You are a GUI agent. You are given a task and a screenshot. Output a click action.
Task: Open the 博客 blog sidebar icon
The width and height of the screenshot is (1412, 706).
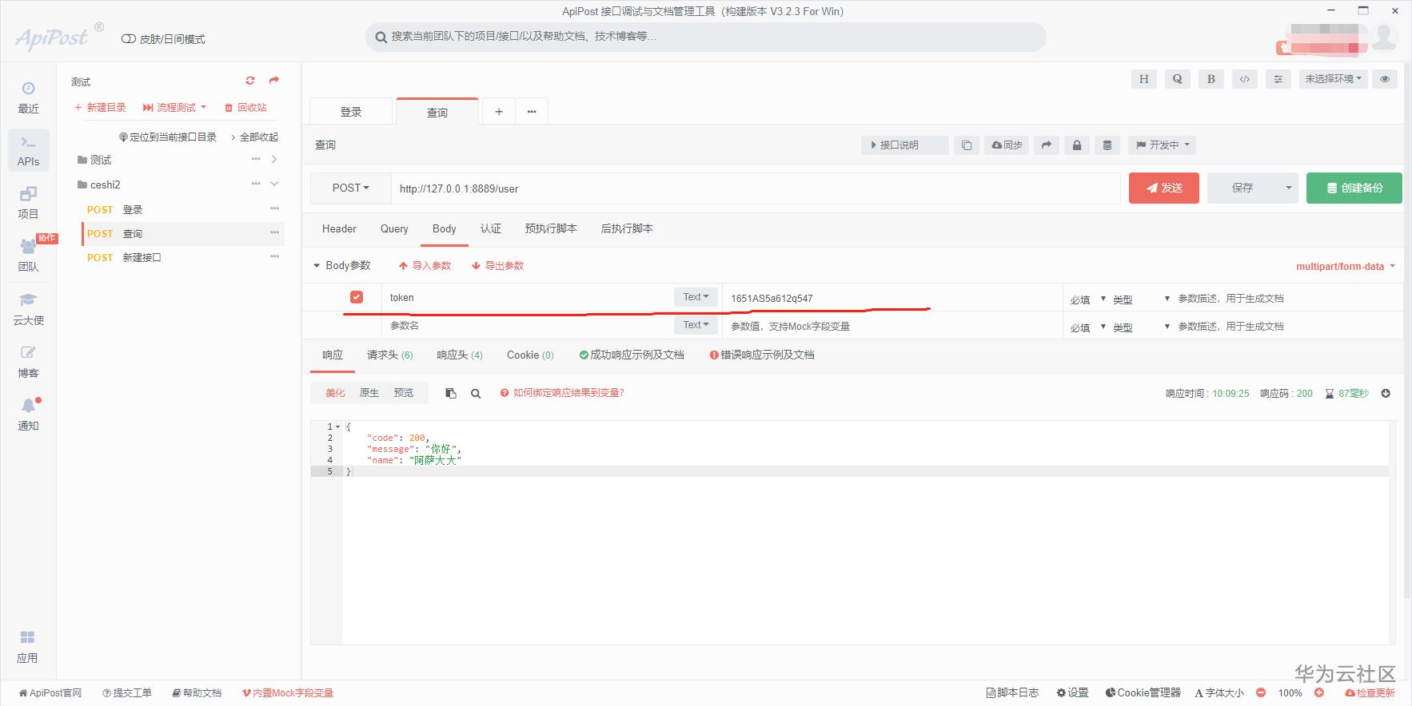[x=28, y=361]
